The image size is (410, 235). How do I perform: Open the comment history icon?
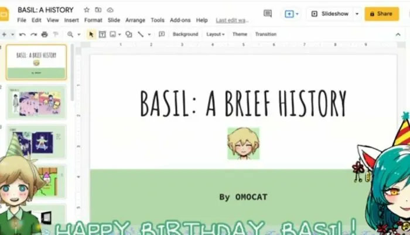[x=268, y=13]
